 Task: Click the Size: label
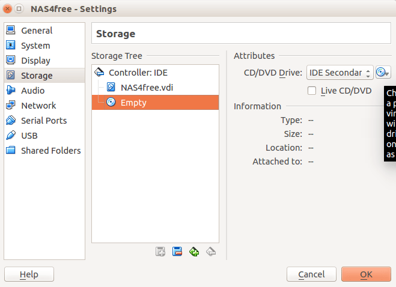tap(293, 134)
